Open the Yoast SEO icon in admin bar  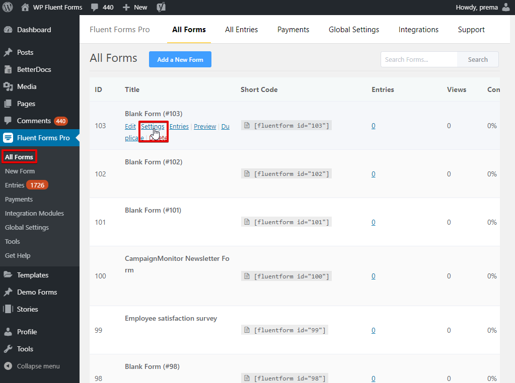[x=161, y=7]
